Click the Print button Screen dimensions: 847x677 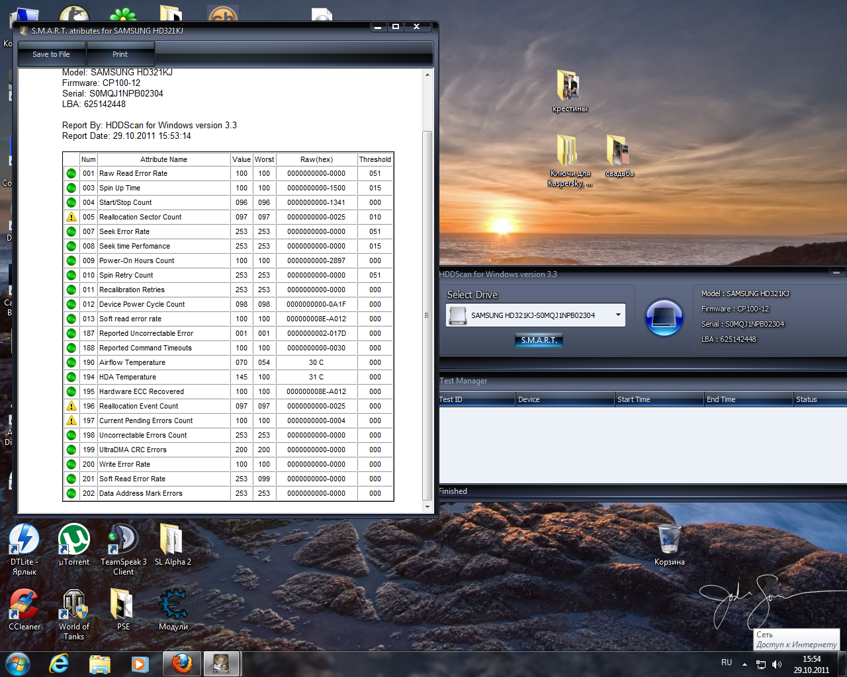tap(120, 54)
